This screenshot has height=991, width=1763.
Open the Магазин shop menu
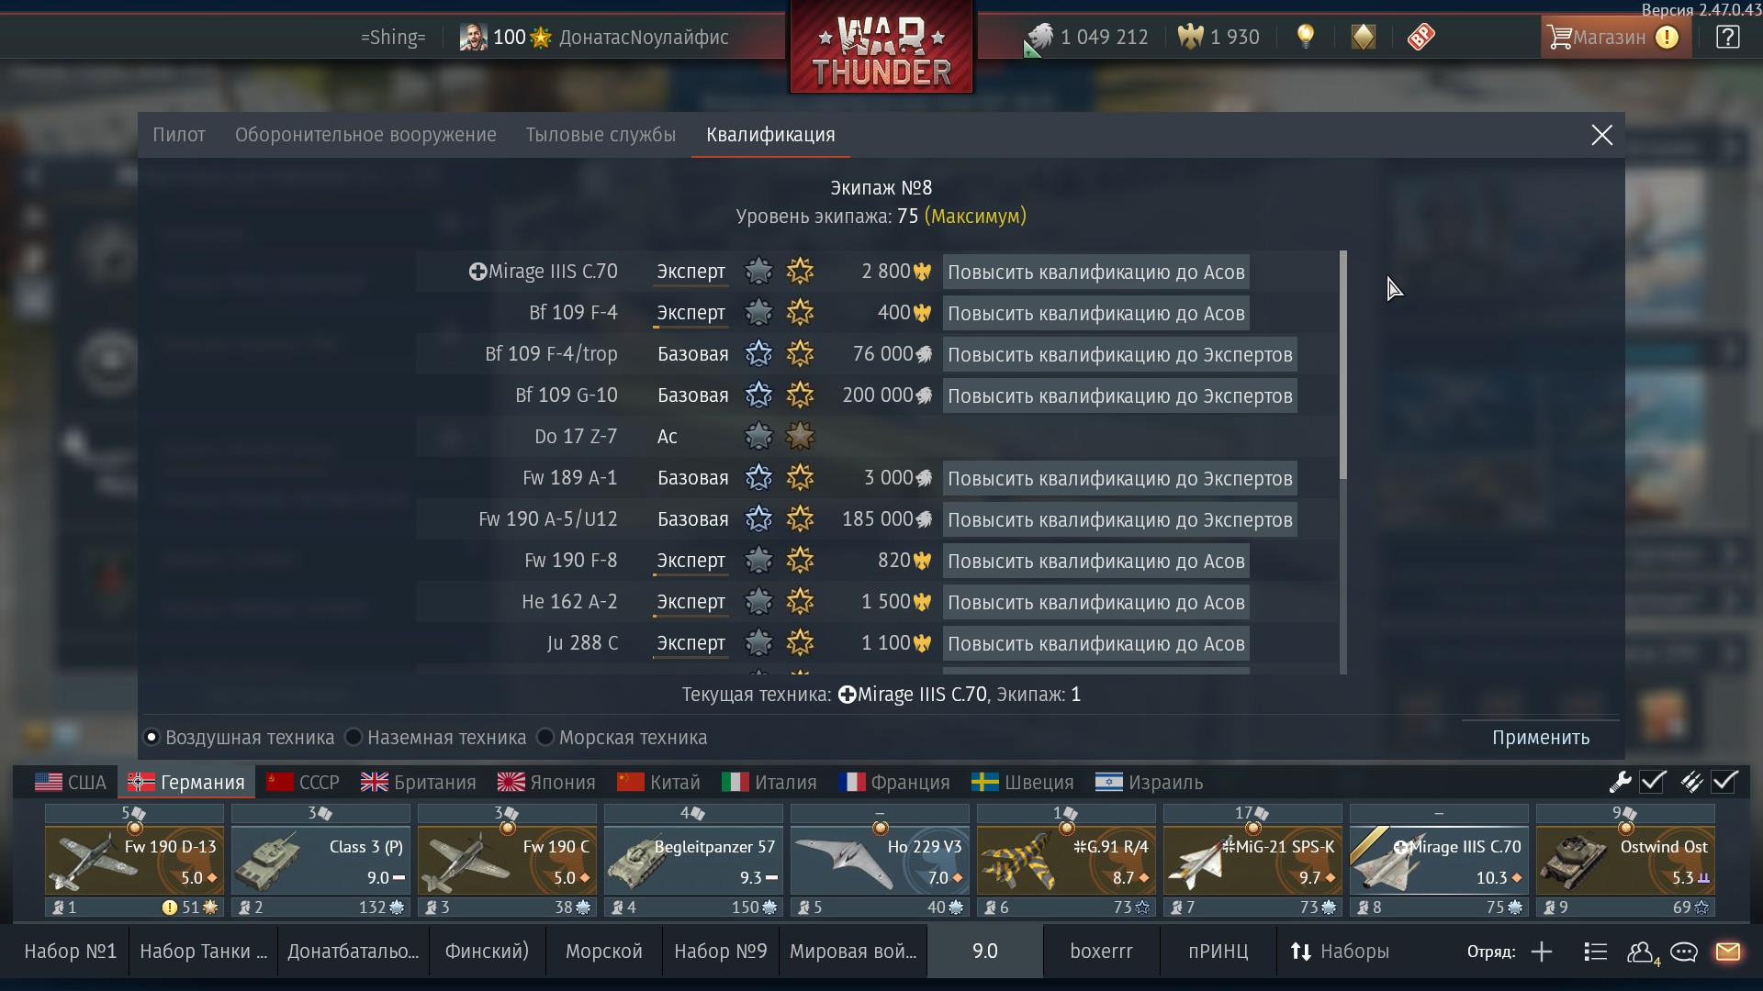(1616, 37)
